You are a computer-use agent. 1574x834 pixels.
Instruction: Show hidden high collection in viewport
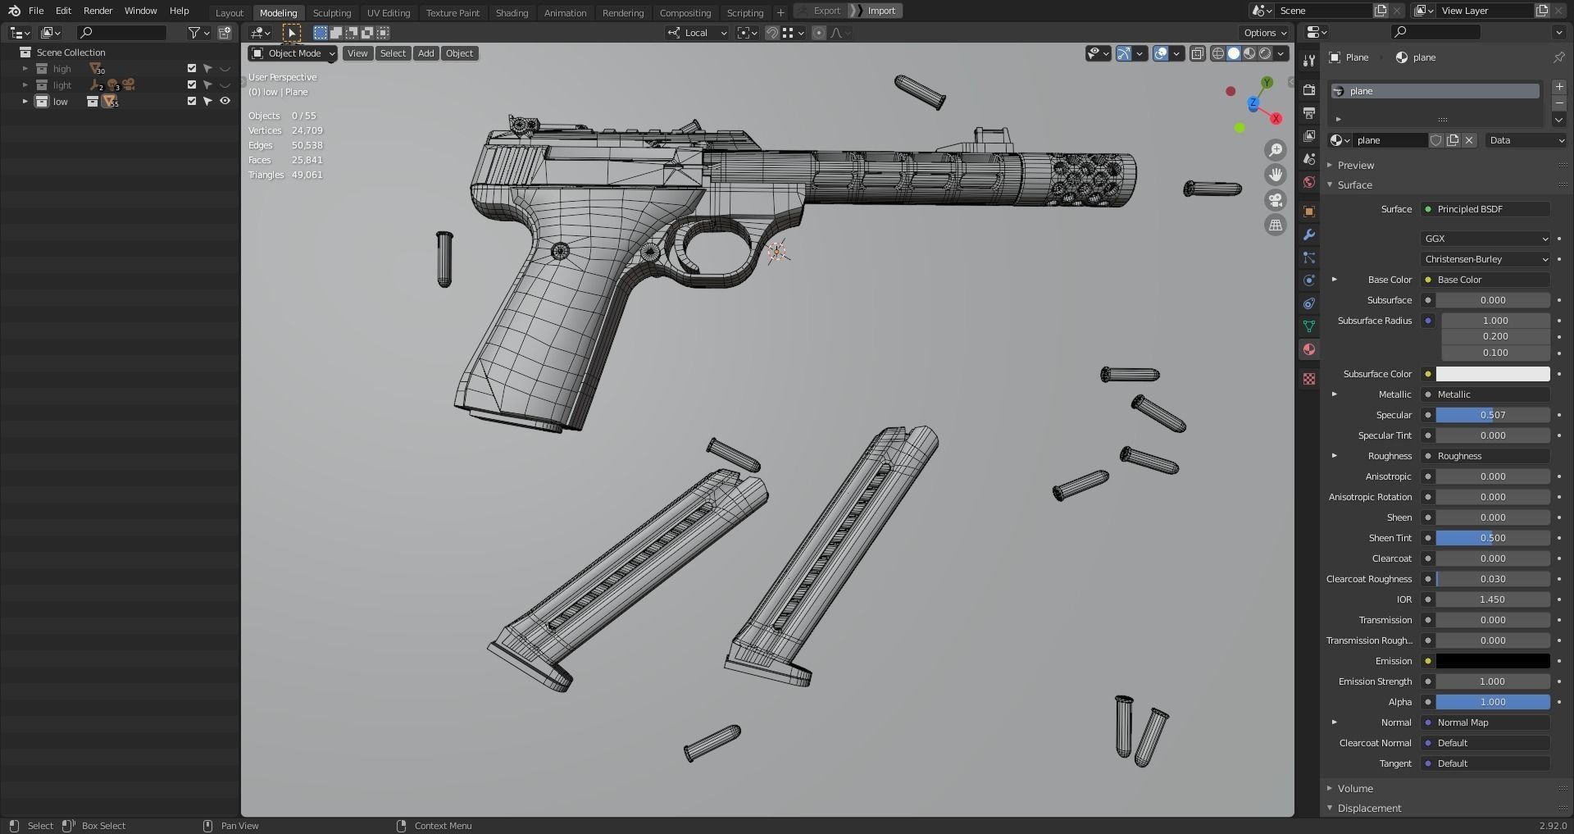pyautogui.click(x=225, y=69)
